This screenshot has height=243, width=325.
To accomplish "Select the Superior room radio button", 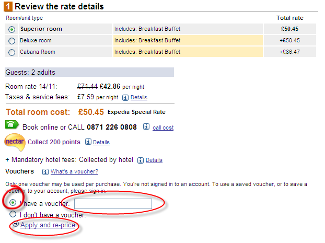I will pos(12,29).
